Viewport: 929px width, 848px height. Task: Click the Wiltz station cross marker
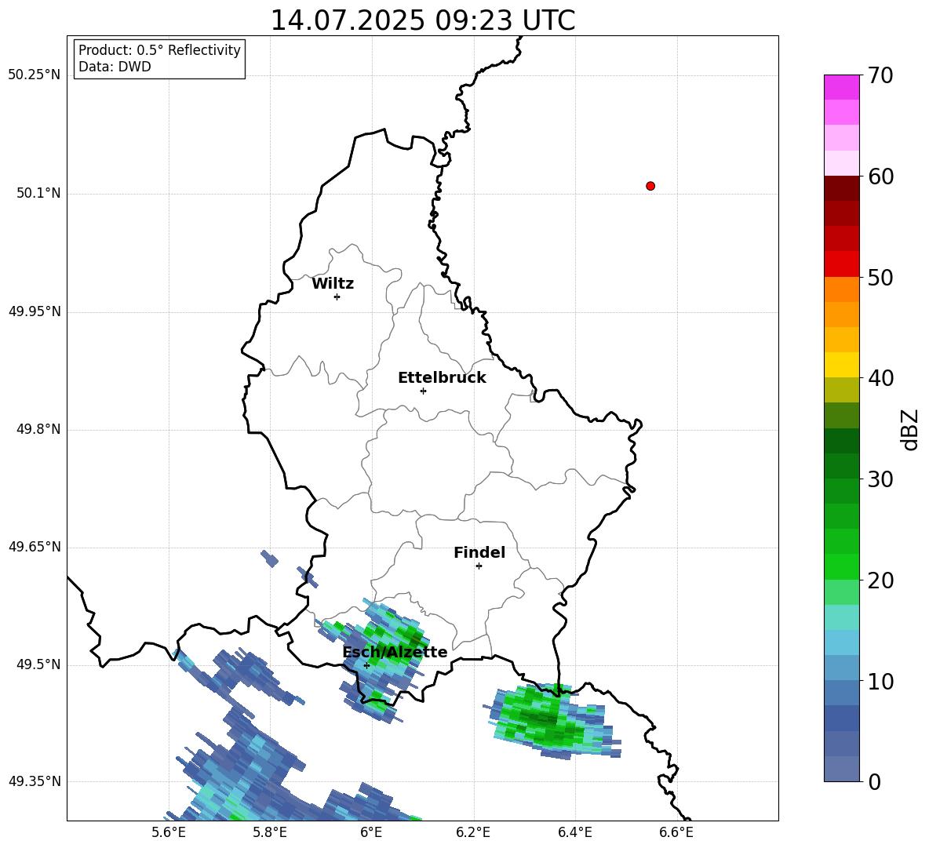337,297
